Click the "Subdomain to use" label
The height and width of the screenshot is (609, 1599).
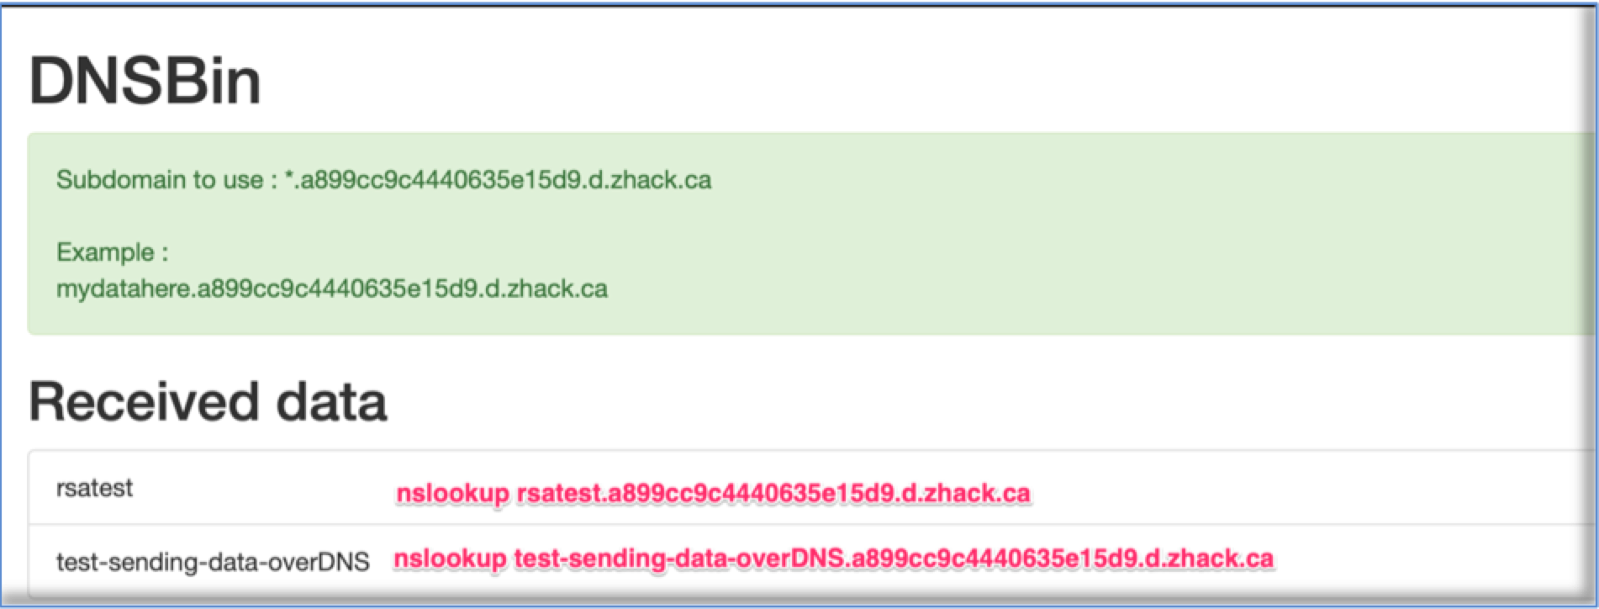click(160, 180)
